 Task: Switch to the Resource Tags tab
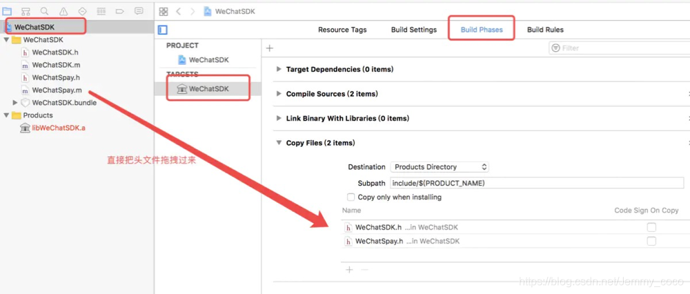pyautogui.click(x=342, y=30)
